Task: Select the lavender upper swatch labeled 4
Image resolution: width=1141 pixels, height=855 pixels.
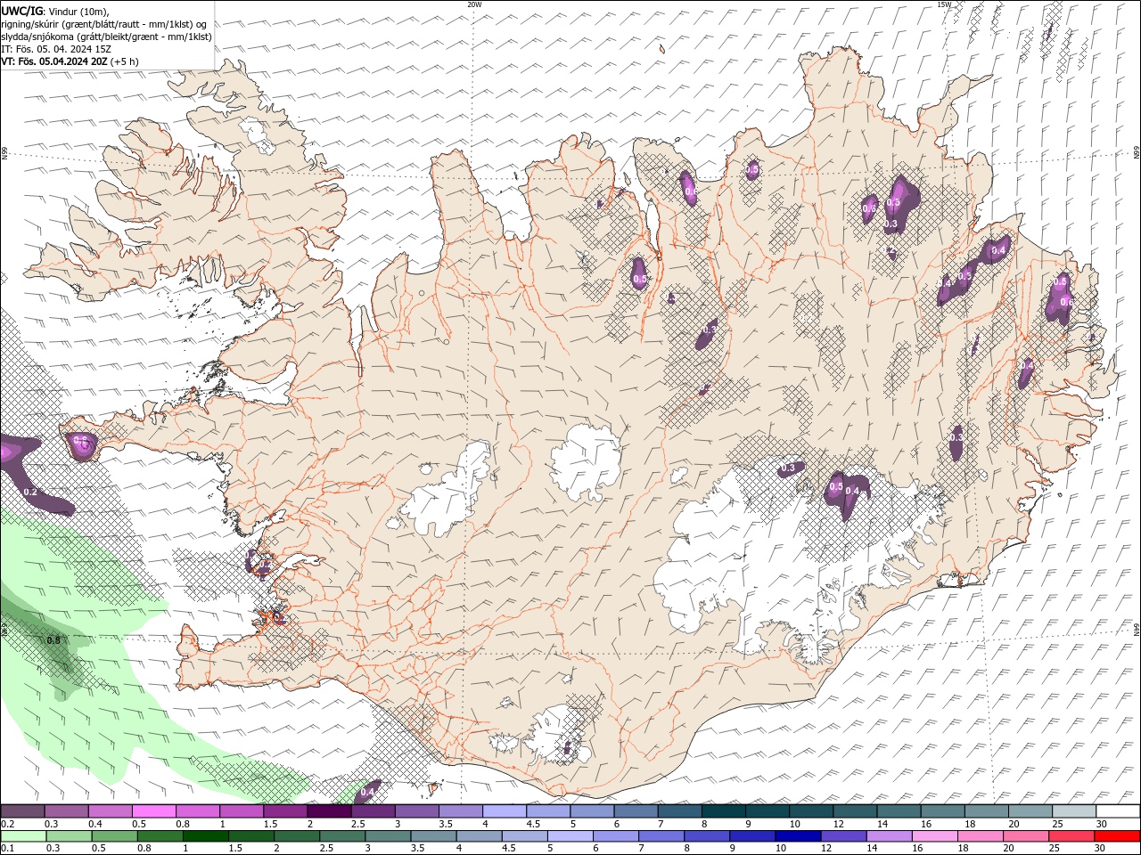Action: pos(504,811)
